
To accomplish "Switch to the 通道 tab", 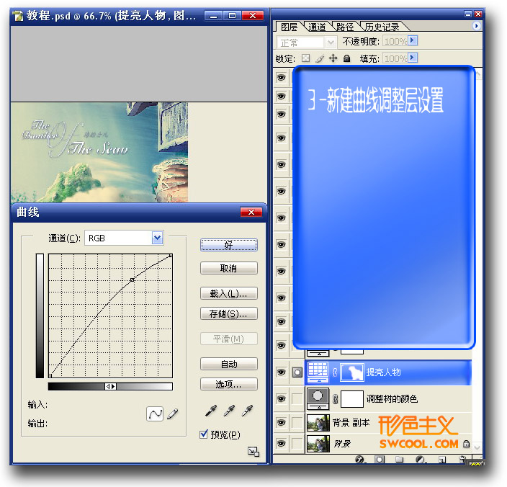I will pos(317,27).
